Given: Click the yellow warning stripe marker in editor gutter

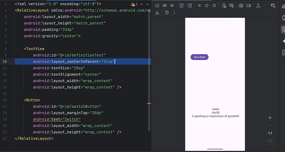Looking at the screenshot, I should 149,103.
